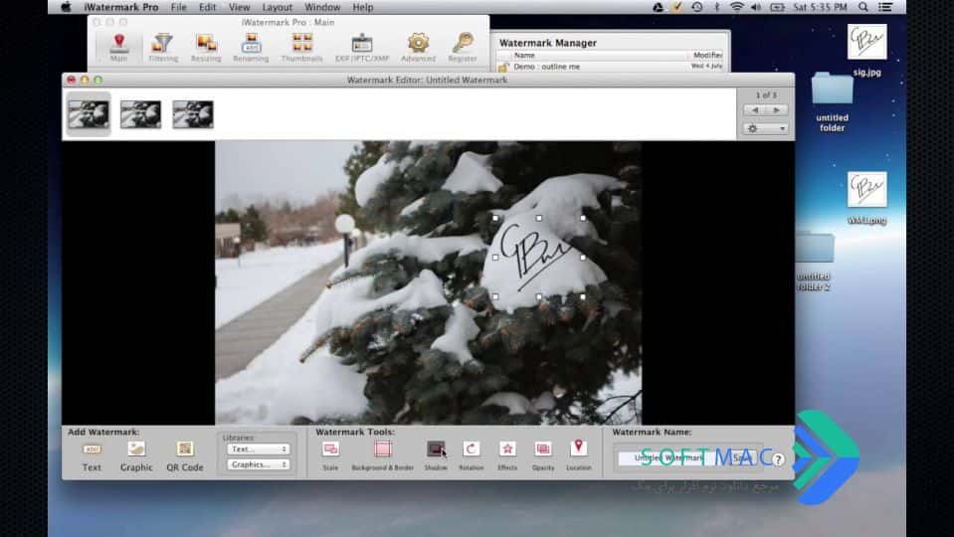
Task: Open the Main tab in iWatermark toolbar
Action: (118, 48)
